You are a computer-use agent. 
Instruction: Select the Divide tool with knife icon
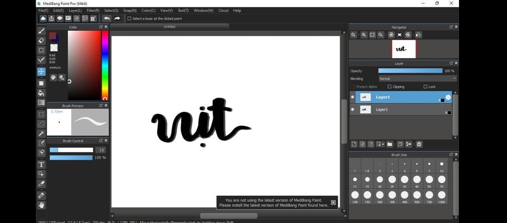tap(41, 183)
